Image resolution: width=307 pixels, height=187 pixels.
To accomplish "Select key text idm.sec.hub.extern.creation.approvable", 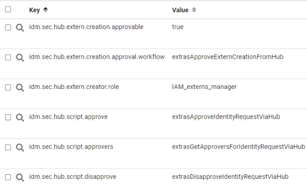I will point(86,27).
